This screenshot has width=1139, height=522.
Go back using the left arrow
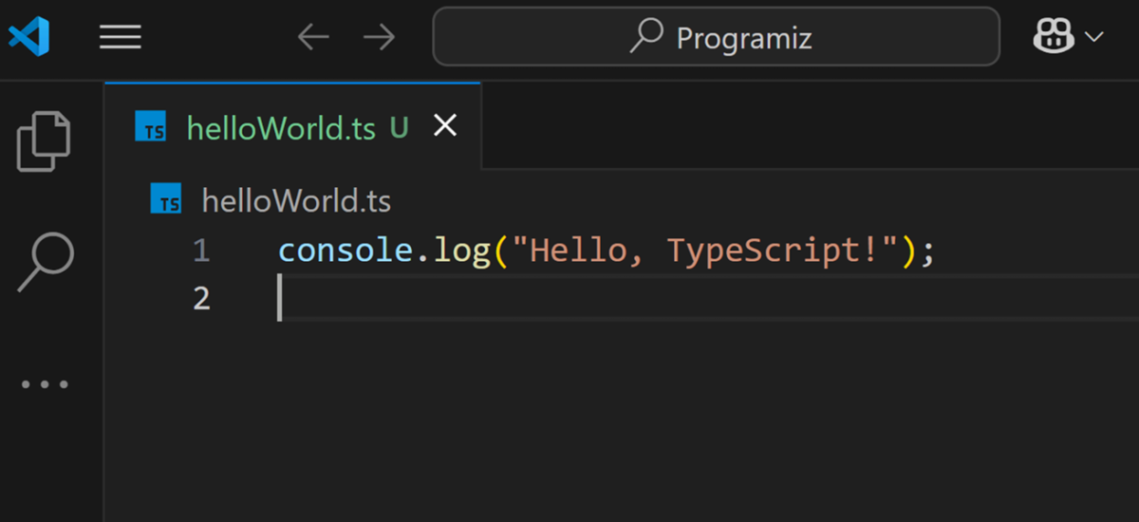[x=312, y=37]
